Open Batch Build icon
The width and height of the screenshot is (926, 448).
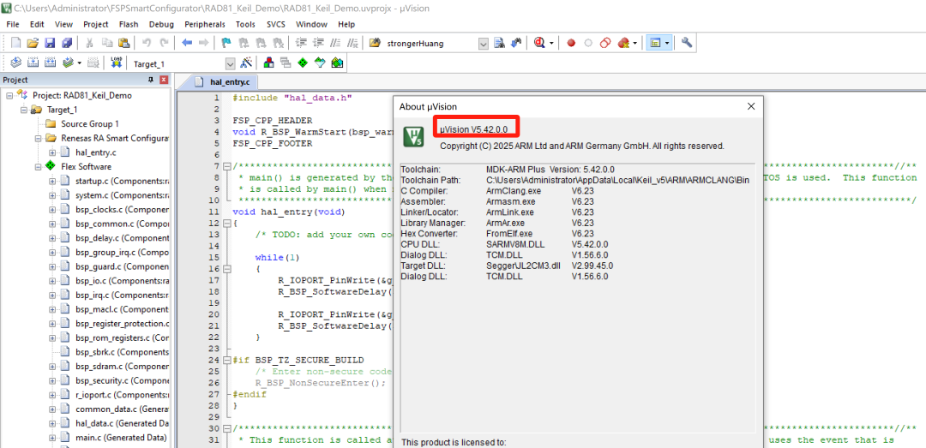(68, 63)
